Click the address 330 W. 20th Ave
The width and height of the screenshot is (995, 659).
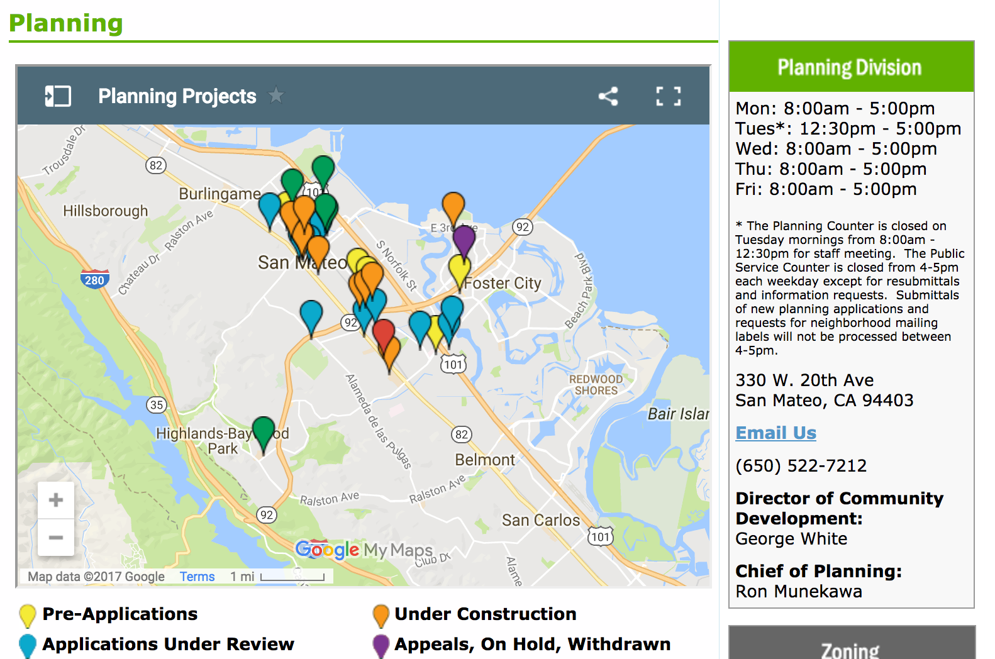point(804,380)
